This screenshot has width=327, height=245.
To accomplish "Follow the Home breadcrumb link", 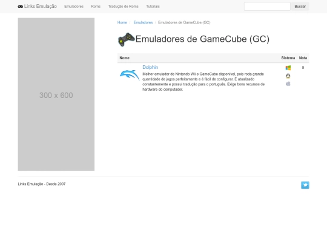I will tap(122, 22).
